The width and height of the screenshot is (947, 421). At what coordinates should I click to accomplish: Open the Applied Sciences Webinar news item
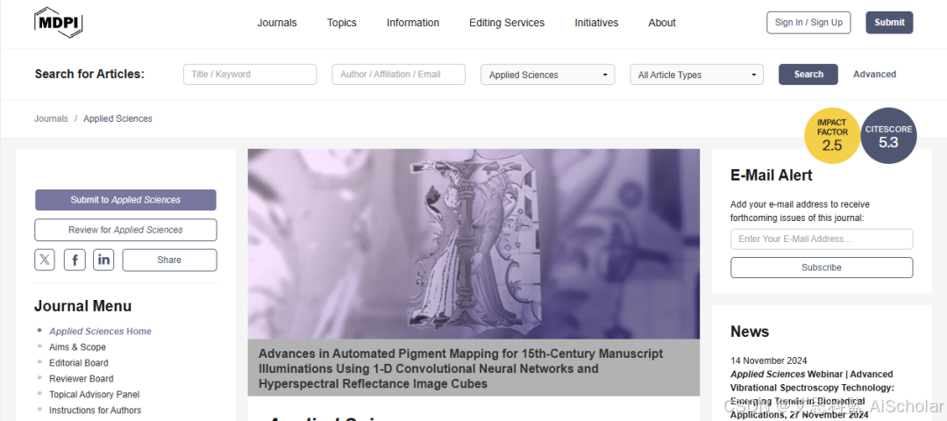pyautogui.click(x=812, y=395)
